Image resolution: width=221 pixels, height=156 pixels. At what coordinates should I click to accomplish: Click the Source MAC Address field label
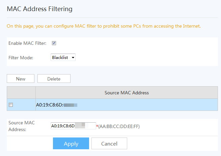click(22, 126)
